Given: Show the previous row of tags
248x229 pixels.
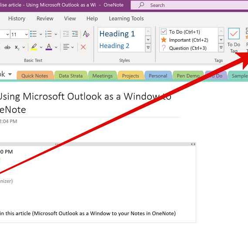Looking at the screenshot, I should [221, 31].
